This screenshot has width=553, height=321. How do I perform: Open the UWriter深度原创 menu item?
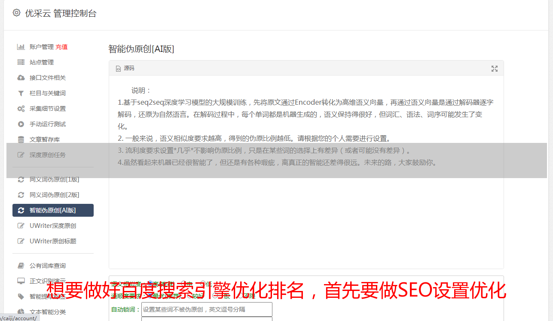53,226
